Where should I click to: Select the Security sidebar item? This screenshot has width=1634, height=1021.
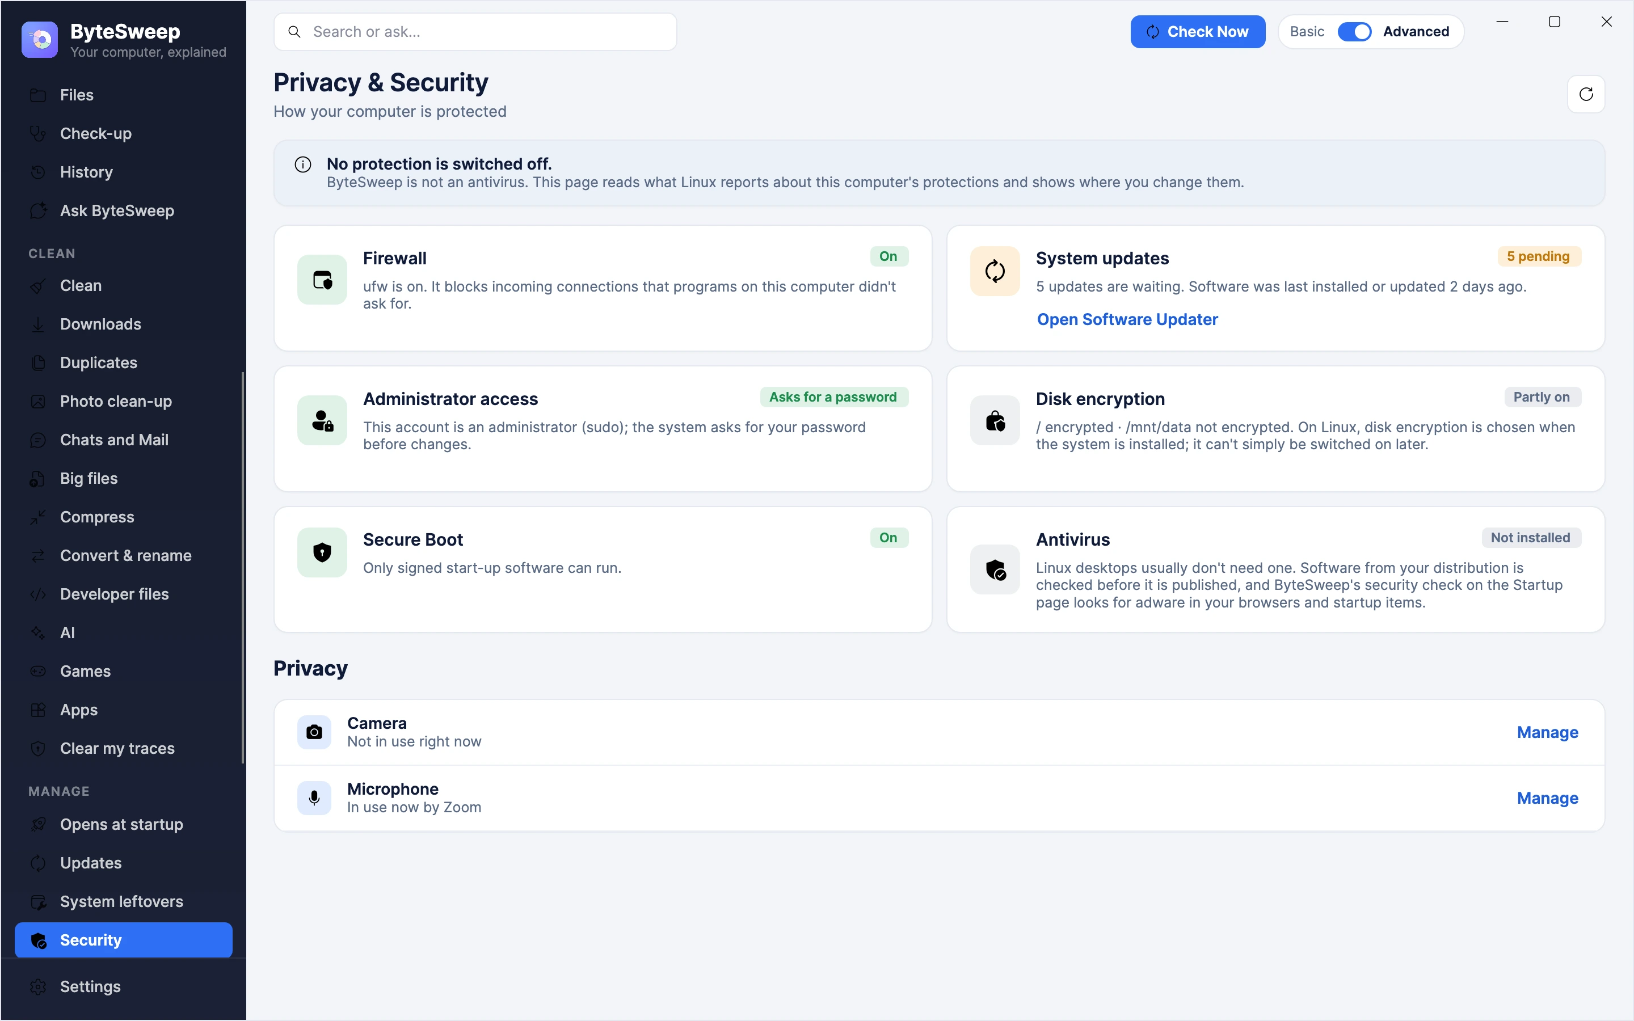point(124,940)
